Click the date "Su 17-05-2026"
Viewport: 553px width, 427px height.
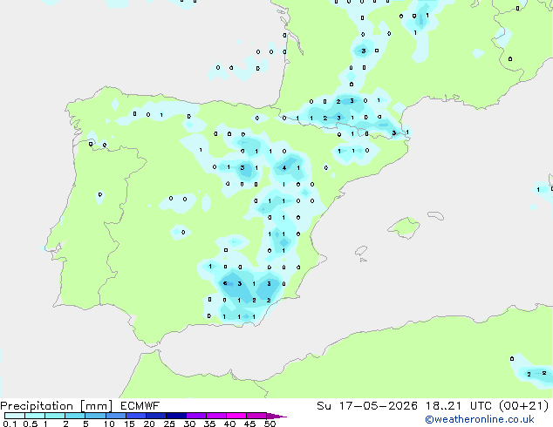pos(367,406)
